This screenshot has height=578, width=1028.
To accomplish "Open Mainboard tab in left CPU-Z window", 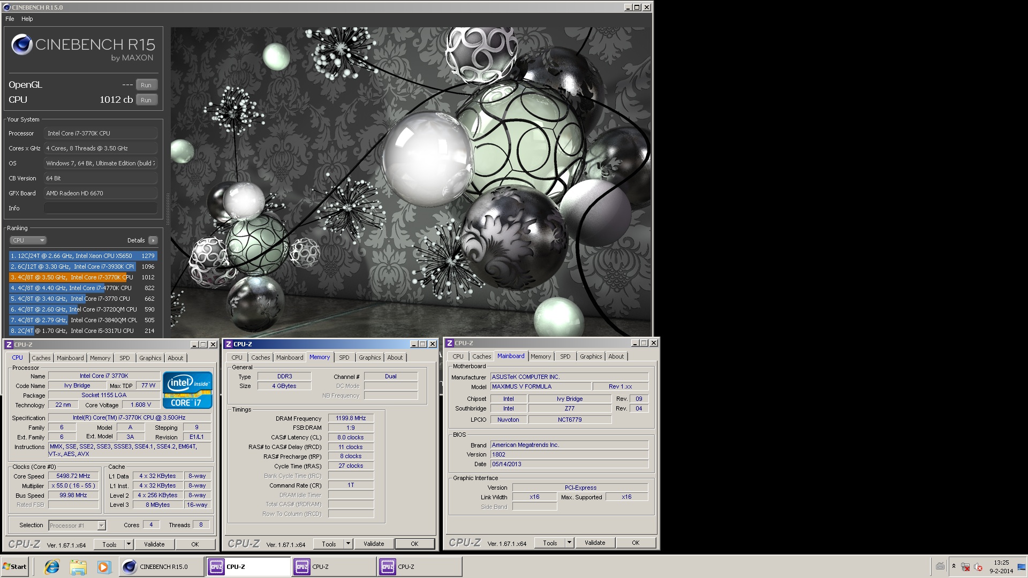I will point(70,358).
